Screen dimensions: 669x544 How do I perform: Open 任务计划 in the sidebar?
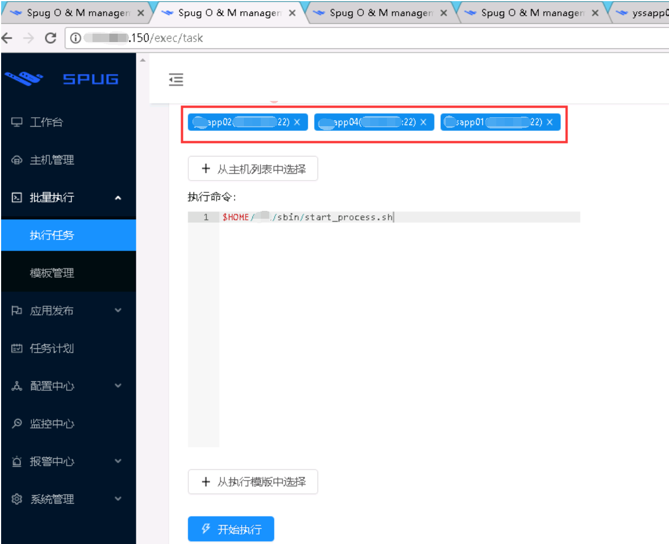pos(68,348)
